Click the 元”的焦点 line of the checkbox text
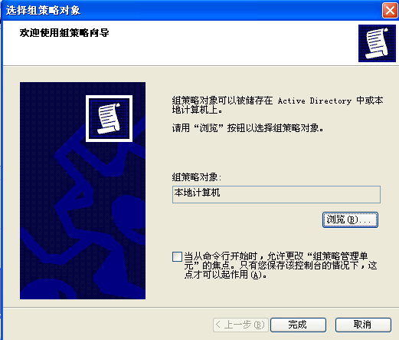The height and width of the screenshot is (340, 399). click(280, 266)
